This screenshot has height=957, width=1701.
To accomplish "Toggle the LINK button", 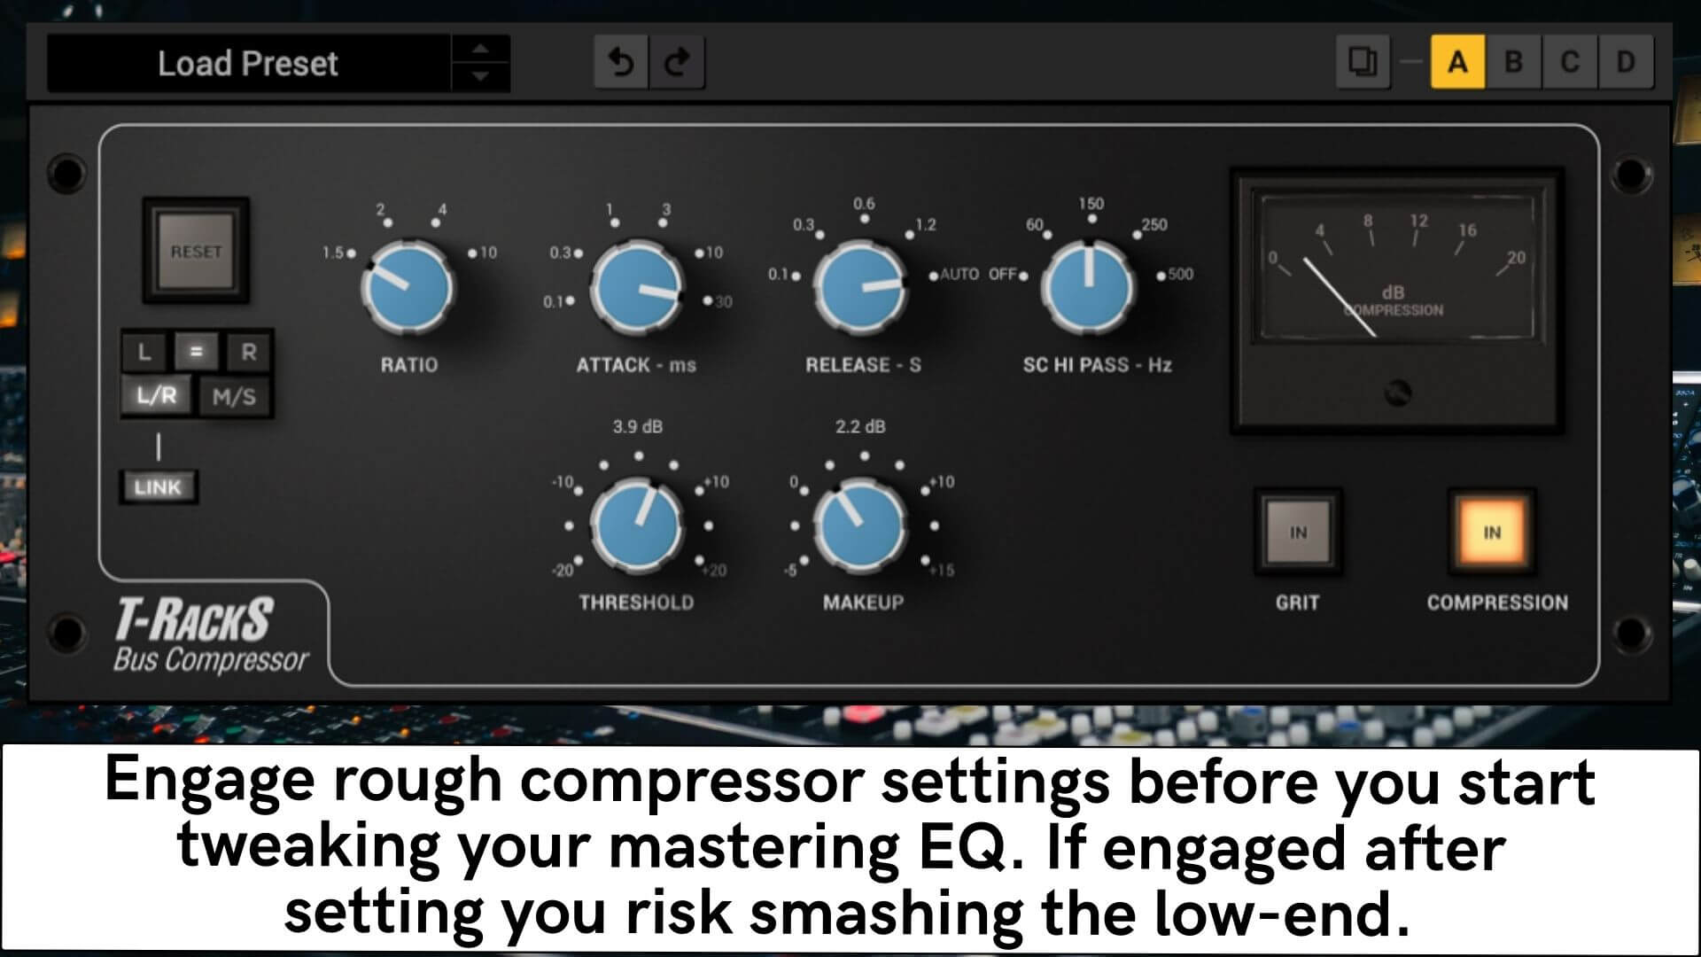I will [159, 486].
